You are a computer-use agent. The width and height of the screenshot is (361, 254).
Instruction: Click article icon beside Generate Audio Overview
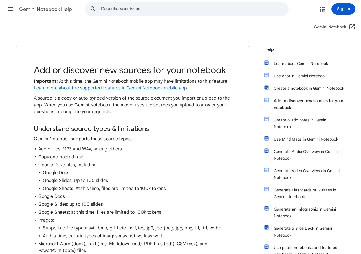(x=267, y=151)
